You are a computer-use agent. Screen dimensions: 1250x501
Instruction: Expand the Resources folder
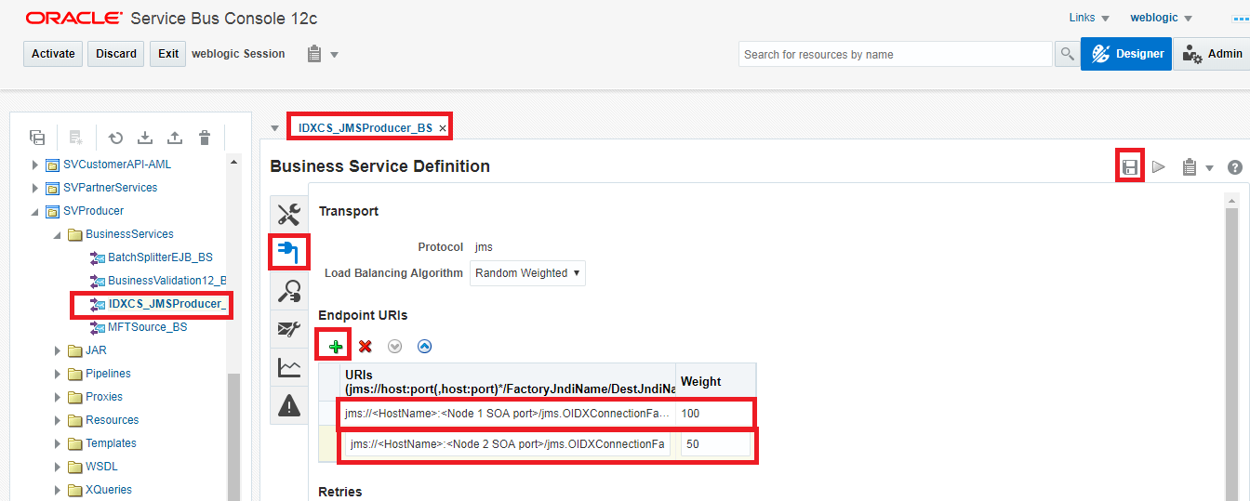pos(58,420)
